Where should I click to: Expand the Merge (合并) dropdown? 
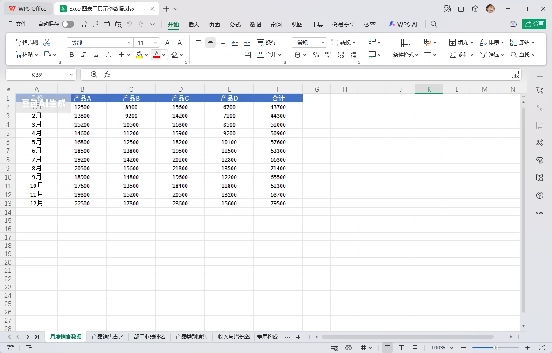click(x=280, y=55)
